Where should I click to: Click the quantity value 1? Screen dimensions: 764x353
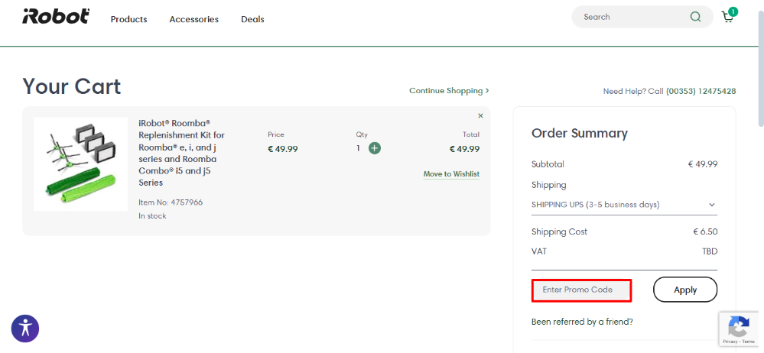358,148
